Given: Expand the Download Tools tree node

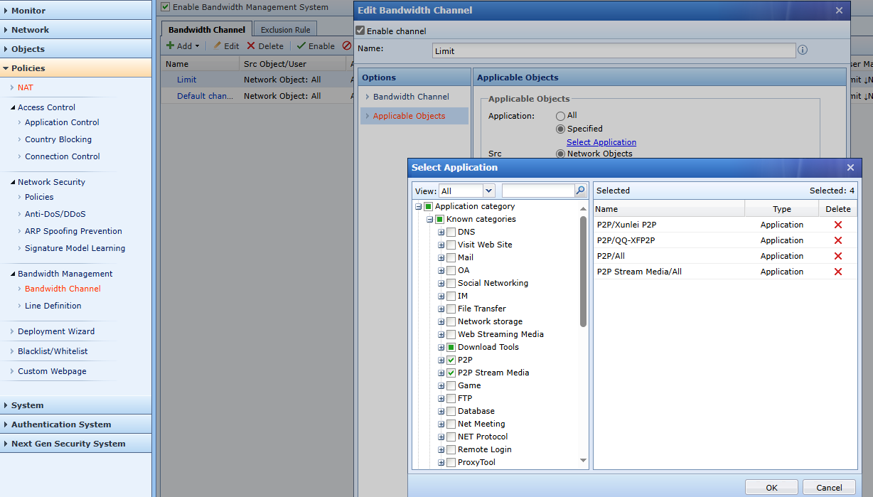Looking at the screenshot, I should [441, 347].
